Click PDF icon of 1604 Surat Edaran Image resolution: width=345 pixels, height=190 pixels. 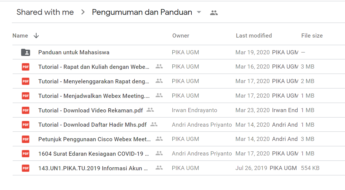26,154
